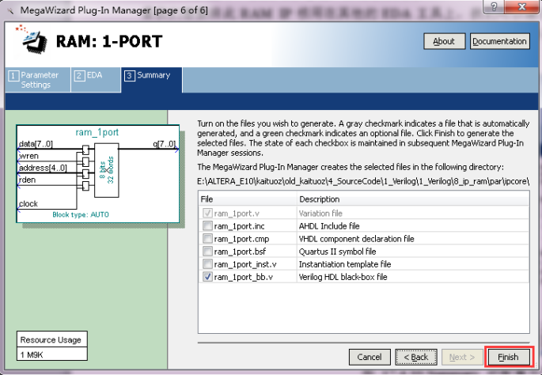Click the output directory path text
This screenshot has height=375, width=542.
[x=363, y=181]
